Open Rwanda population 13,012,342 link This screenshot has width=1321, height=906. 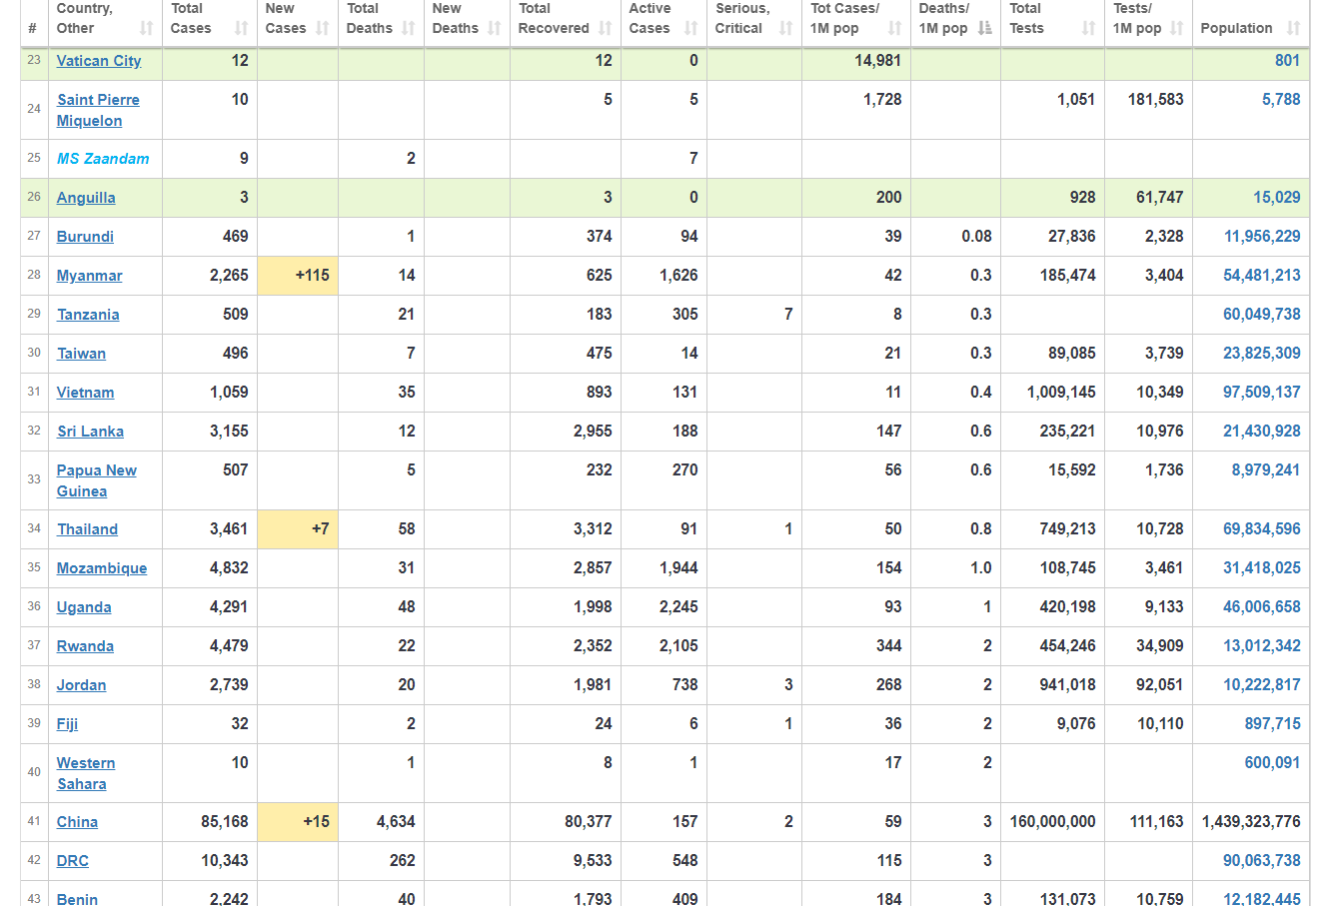[x=1262, y=646]
